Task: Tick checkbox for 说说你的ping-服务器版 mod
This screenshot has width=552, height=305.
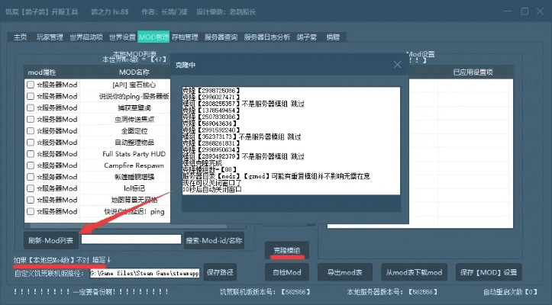Action: click(31, 96)
